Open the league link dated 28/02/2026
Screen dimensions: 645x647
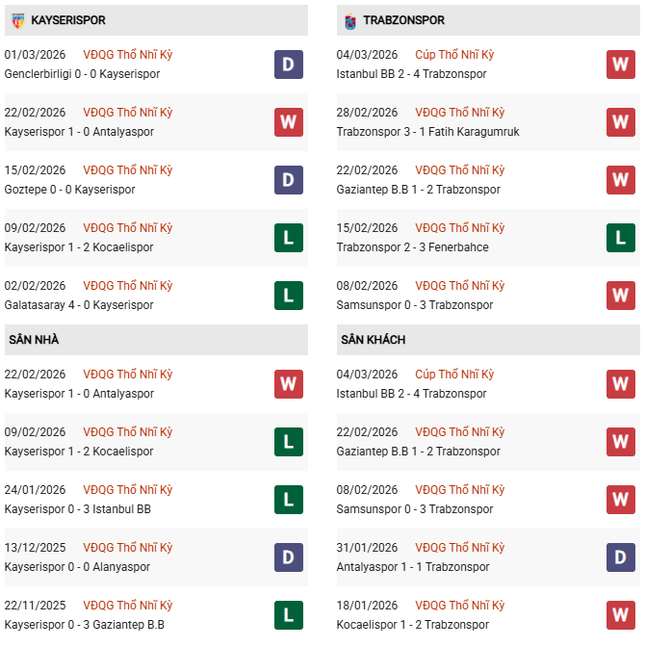pyautogui.click(x=460, y=113)
